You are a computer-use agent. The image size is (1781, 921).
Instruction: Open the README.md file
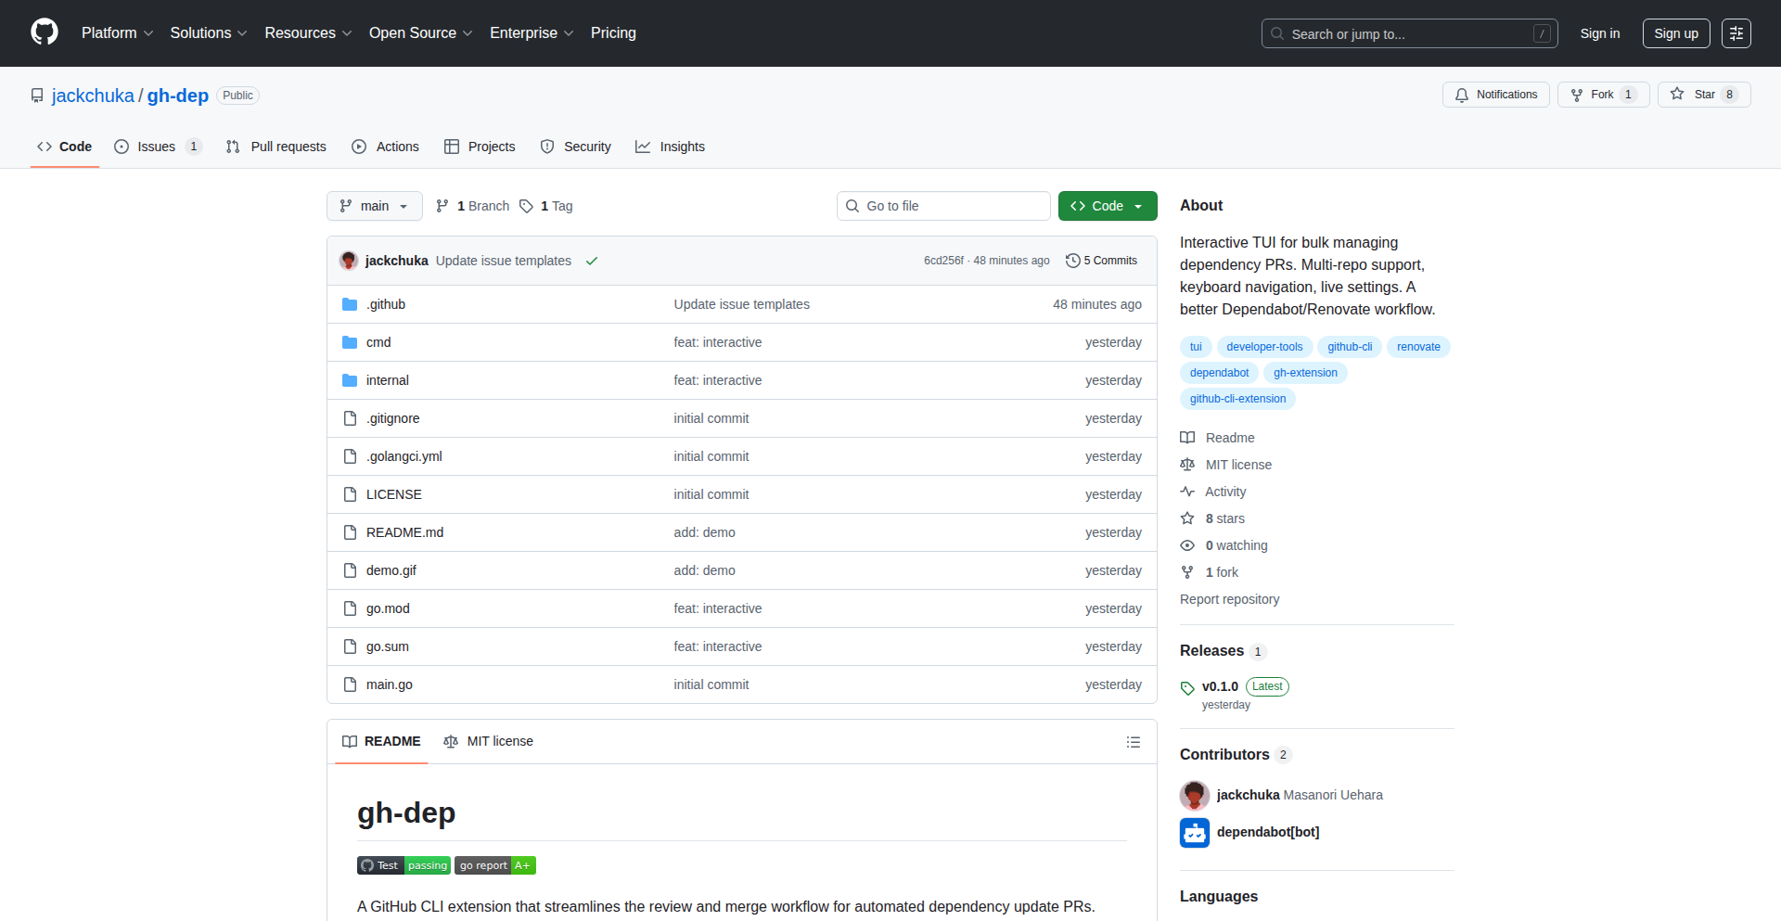click(x=404, y=532)
